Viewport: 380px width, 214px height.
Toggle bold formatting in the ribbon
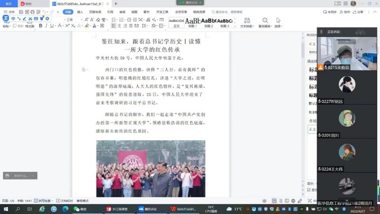pyautogui.click(x=40, y=26)
